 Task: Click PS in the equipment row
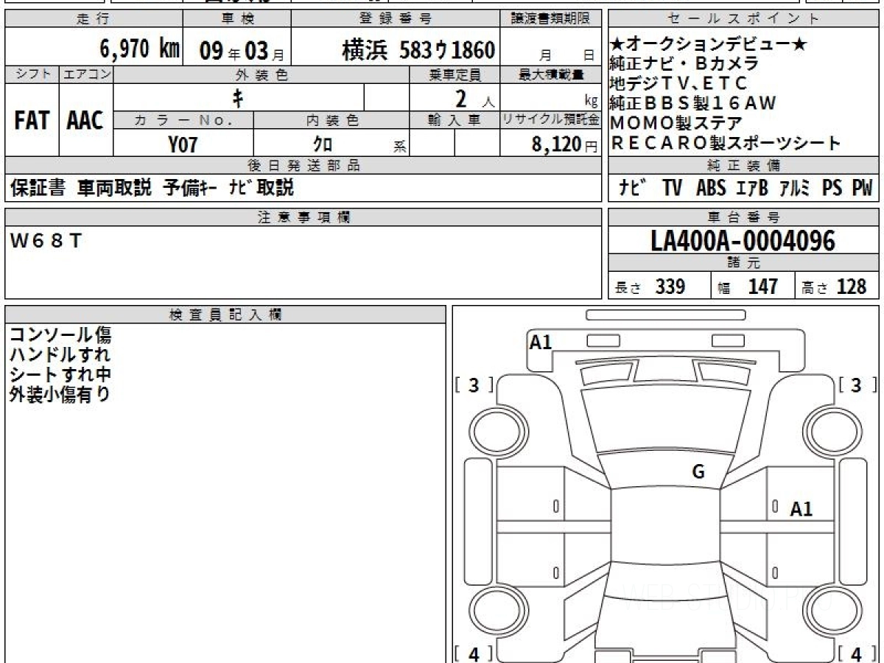coord(832,189)
